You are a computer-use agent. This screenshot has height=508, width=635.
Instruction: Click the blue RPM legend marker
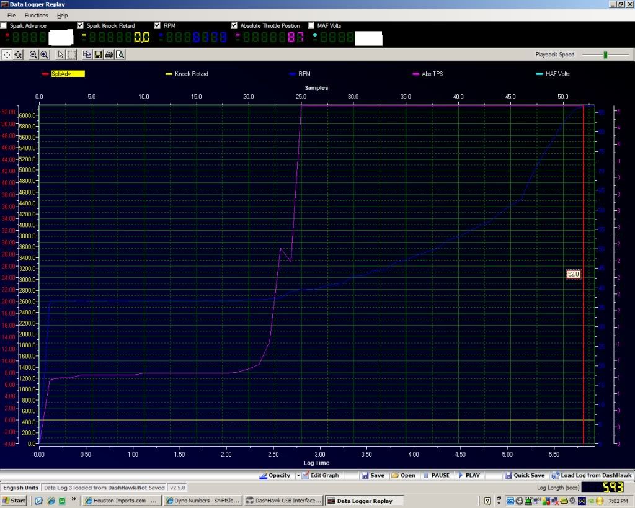coord(293,74)
